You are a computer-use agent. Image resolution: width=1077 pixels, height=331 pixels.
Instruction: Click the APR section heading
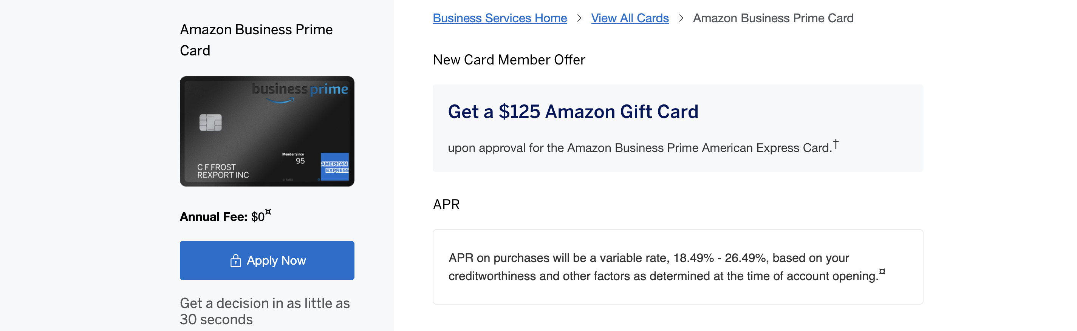click(x=446, y=205)
